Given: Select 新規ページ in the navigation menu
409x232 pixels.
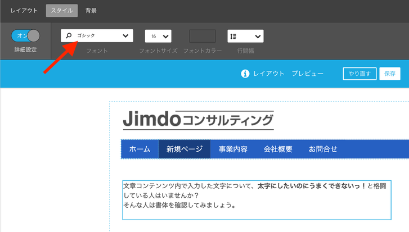Looking at the screenshot, I should 185,149.
